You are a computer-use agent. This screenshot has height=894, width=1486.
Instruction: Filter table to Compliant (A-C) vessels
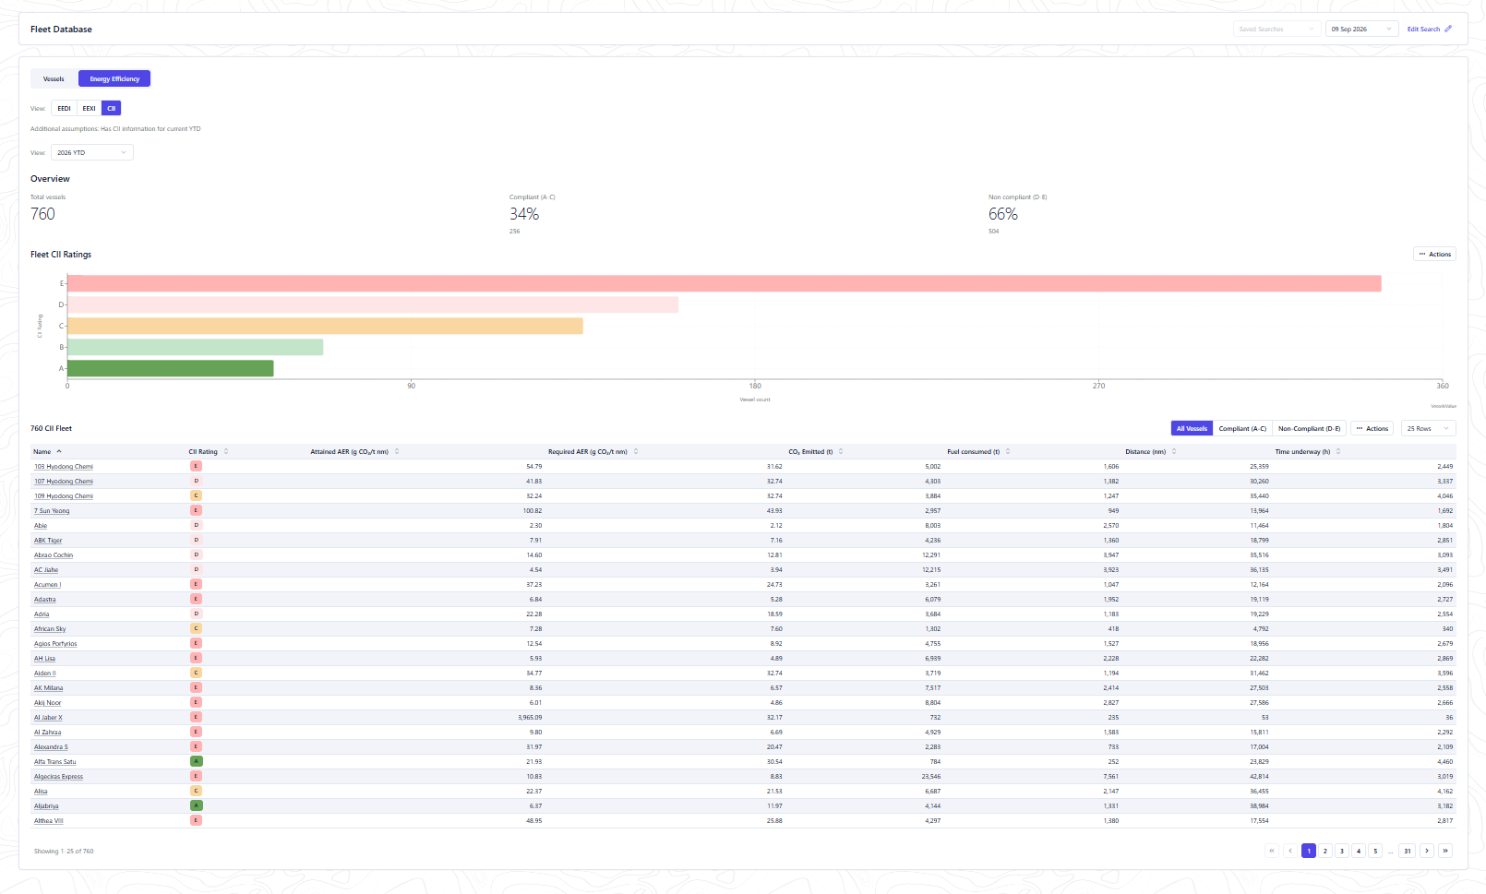tap(1242, 428)
